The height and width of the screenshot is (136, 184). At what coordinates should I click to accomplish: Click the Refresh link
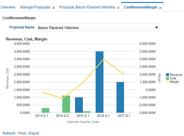pyautogui.click(x=9, y=133)
